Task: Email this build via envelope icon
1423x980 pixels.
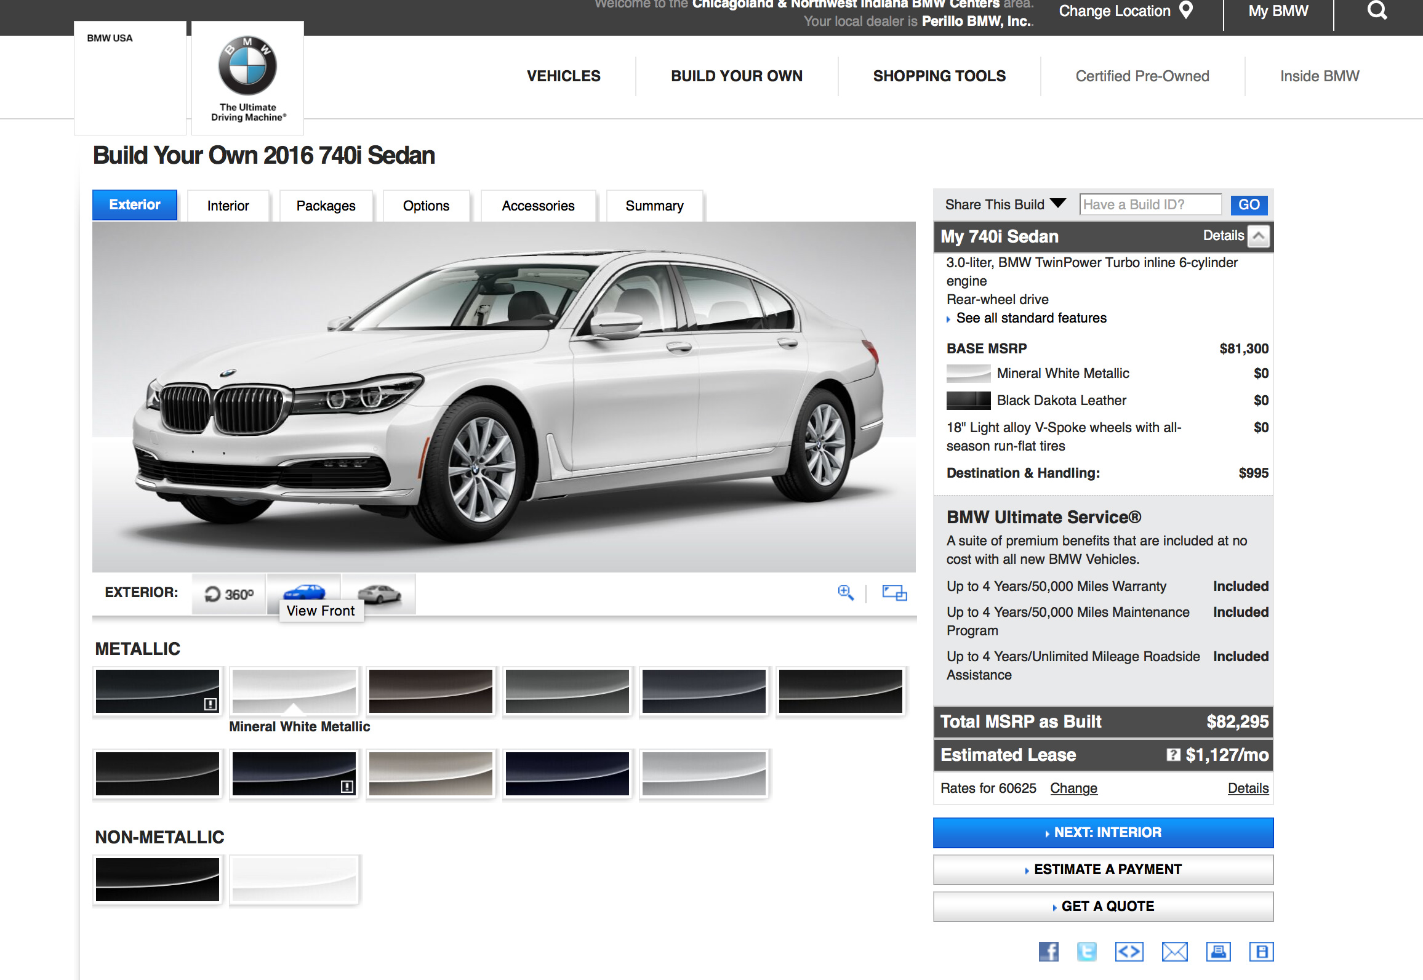Action: pos(1174,952)
